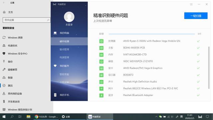Click the M471A5244CB0-CTD memory text
213x120 pixels.
(x=135, y=55)
